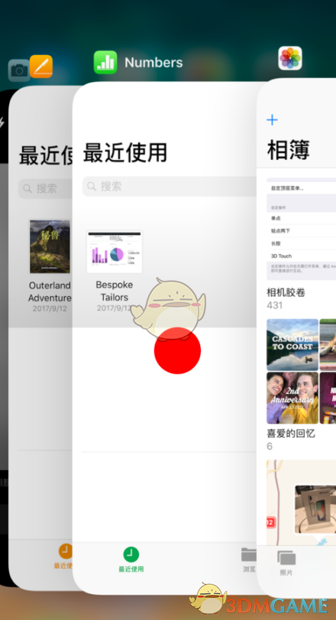Tap the Numbers app icon

(x=105, y=63)
